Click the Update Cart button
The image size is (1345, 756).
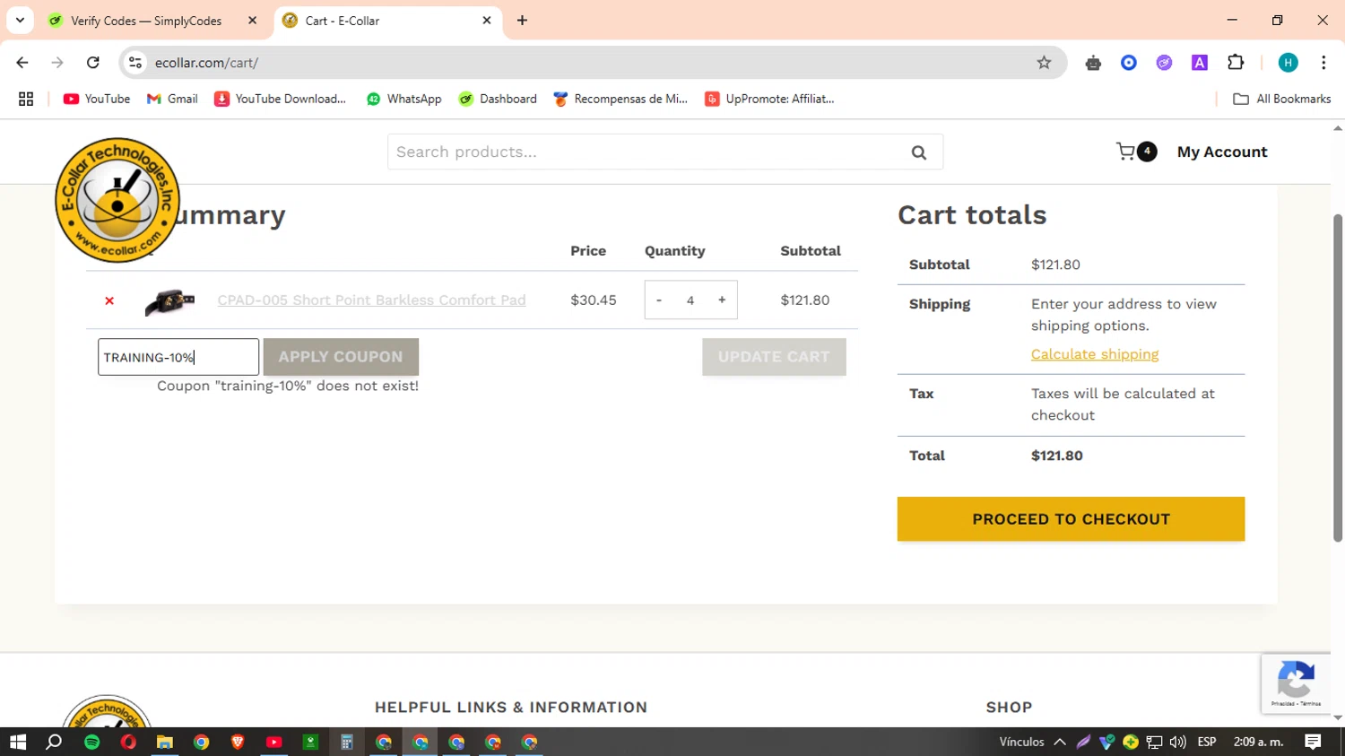pos(774,357)
